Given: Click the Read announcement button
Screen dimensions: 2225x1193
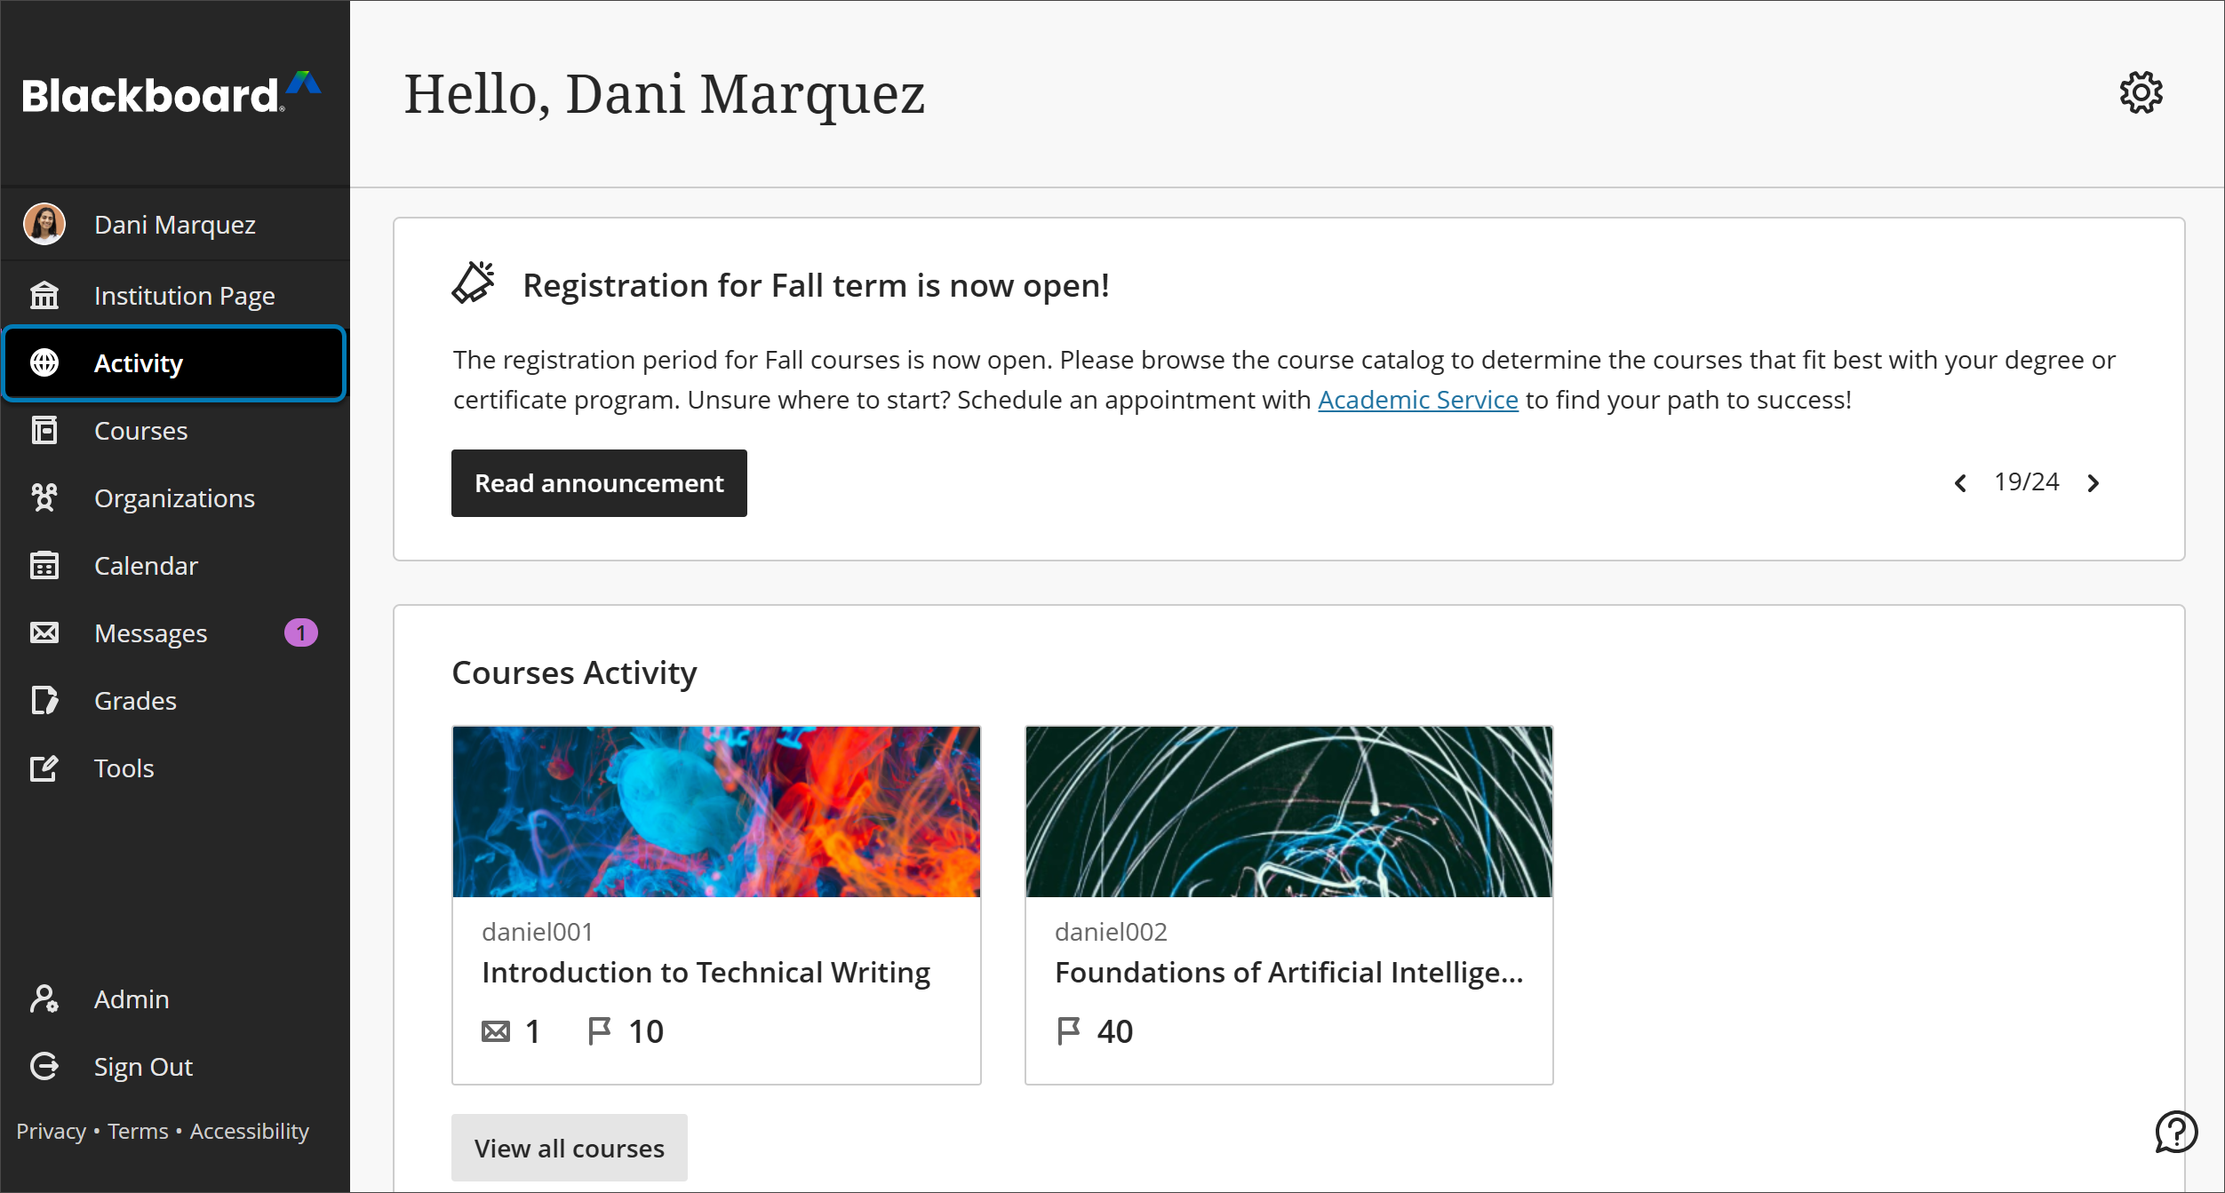Looking at the screenshot, I should (599, 482).
